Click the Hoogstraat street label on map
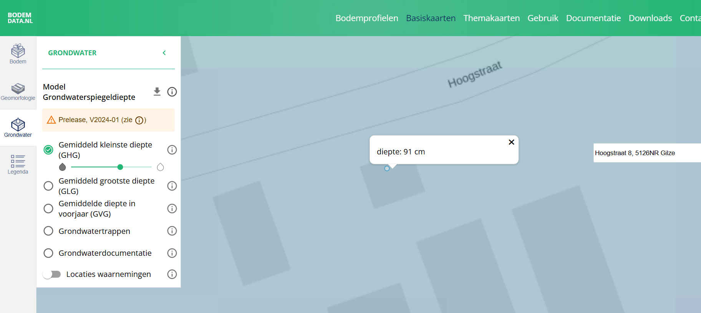 click(x=475, y=74)
